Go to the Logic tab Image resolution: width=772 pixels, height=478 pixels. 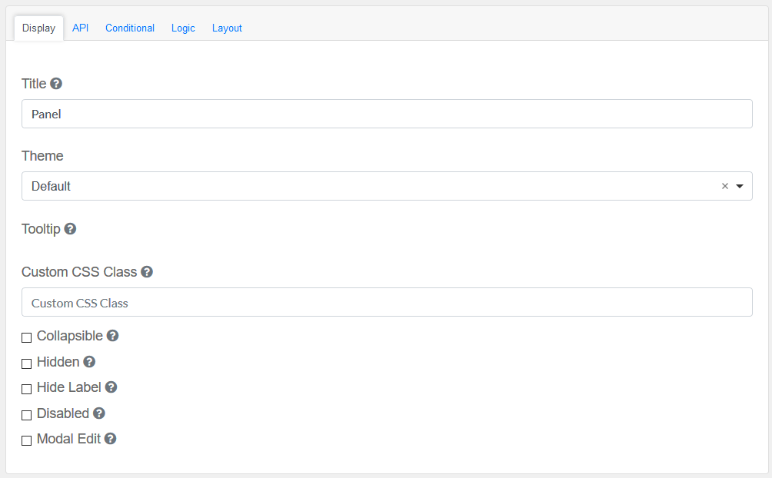[183, 28]
